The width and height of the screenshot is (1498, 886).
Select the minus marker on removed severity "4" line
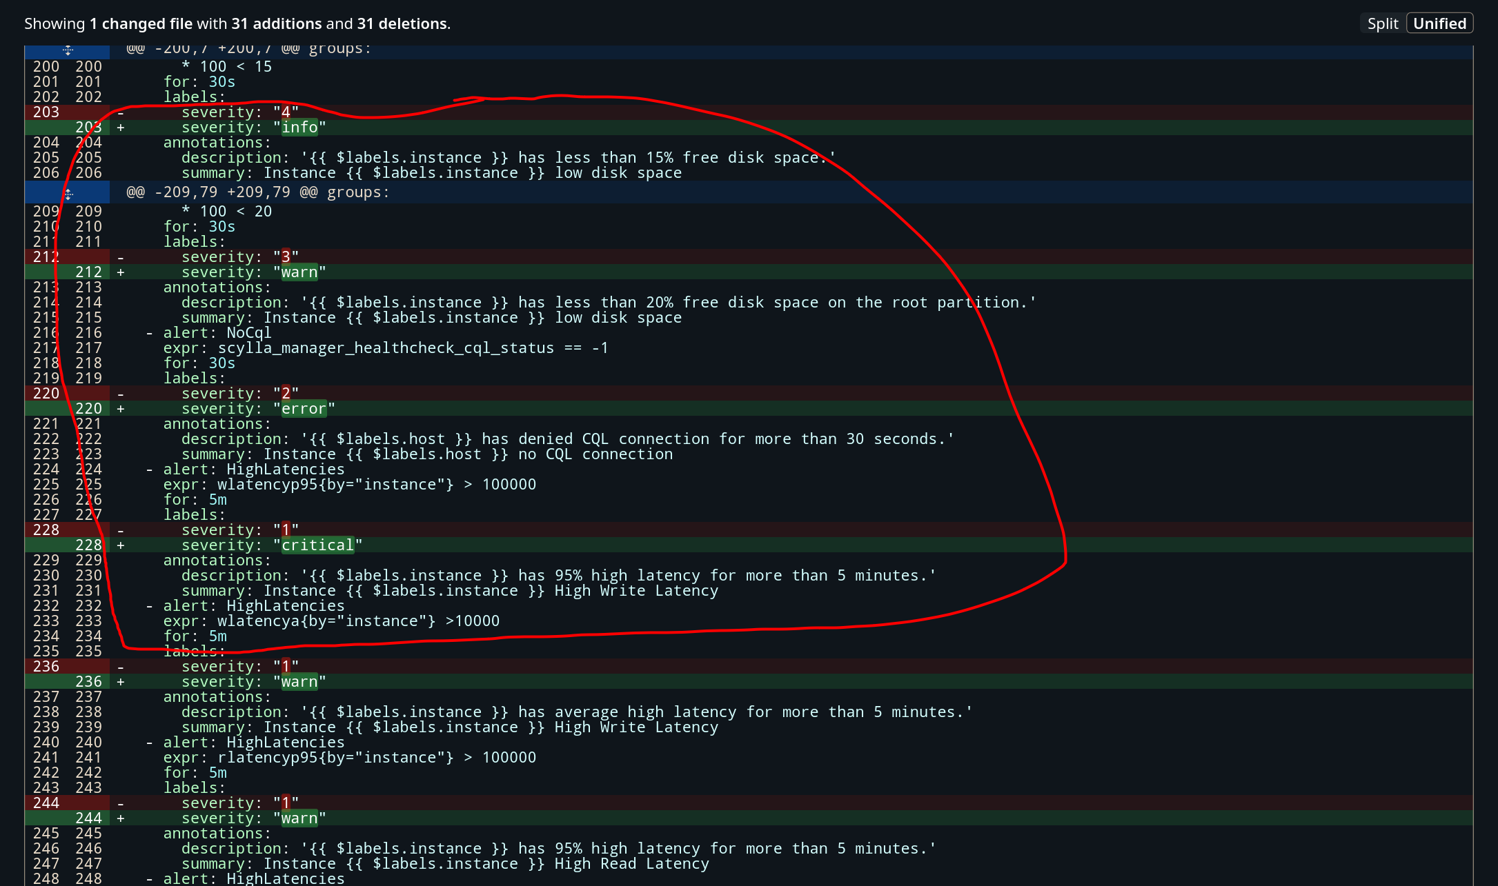(120, 112)
